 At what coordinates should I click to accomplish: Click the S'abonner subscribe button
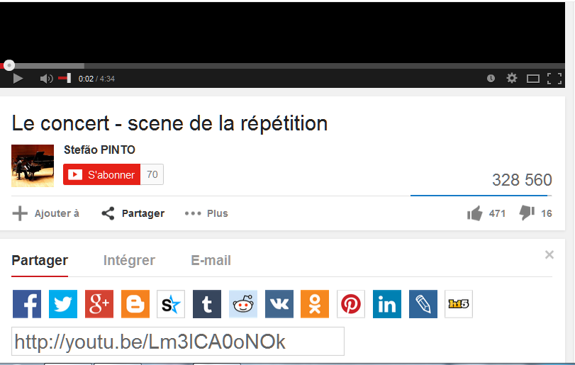click(101, 174)
